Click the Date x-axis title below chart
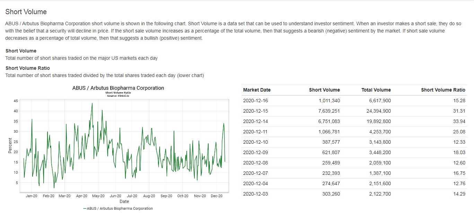 124,201
